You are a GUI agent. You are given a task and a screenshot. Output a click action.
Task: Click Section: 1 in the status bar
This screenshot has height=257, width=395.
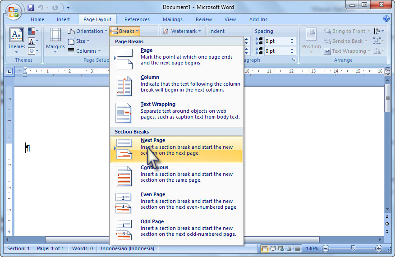tap(18, 248)
